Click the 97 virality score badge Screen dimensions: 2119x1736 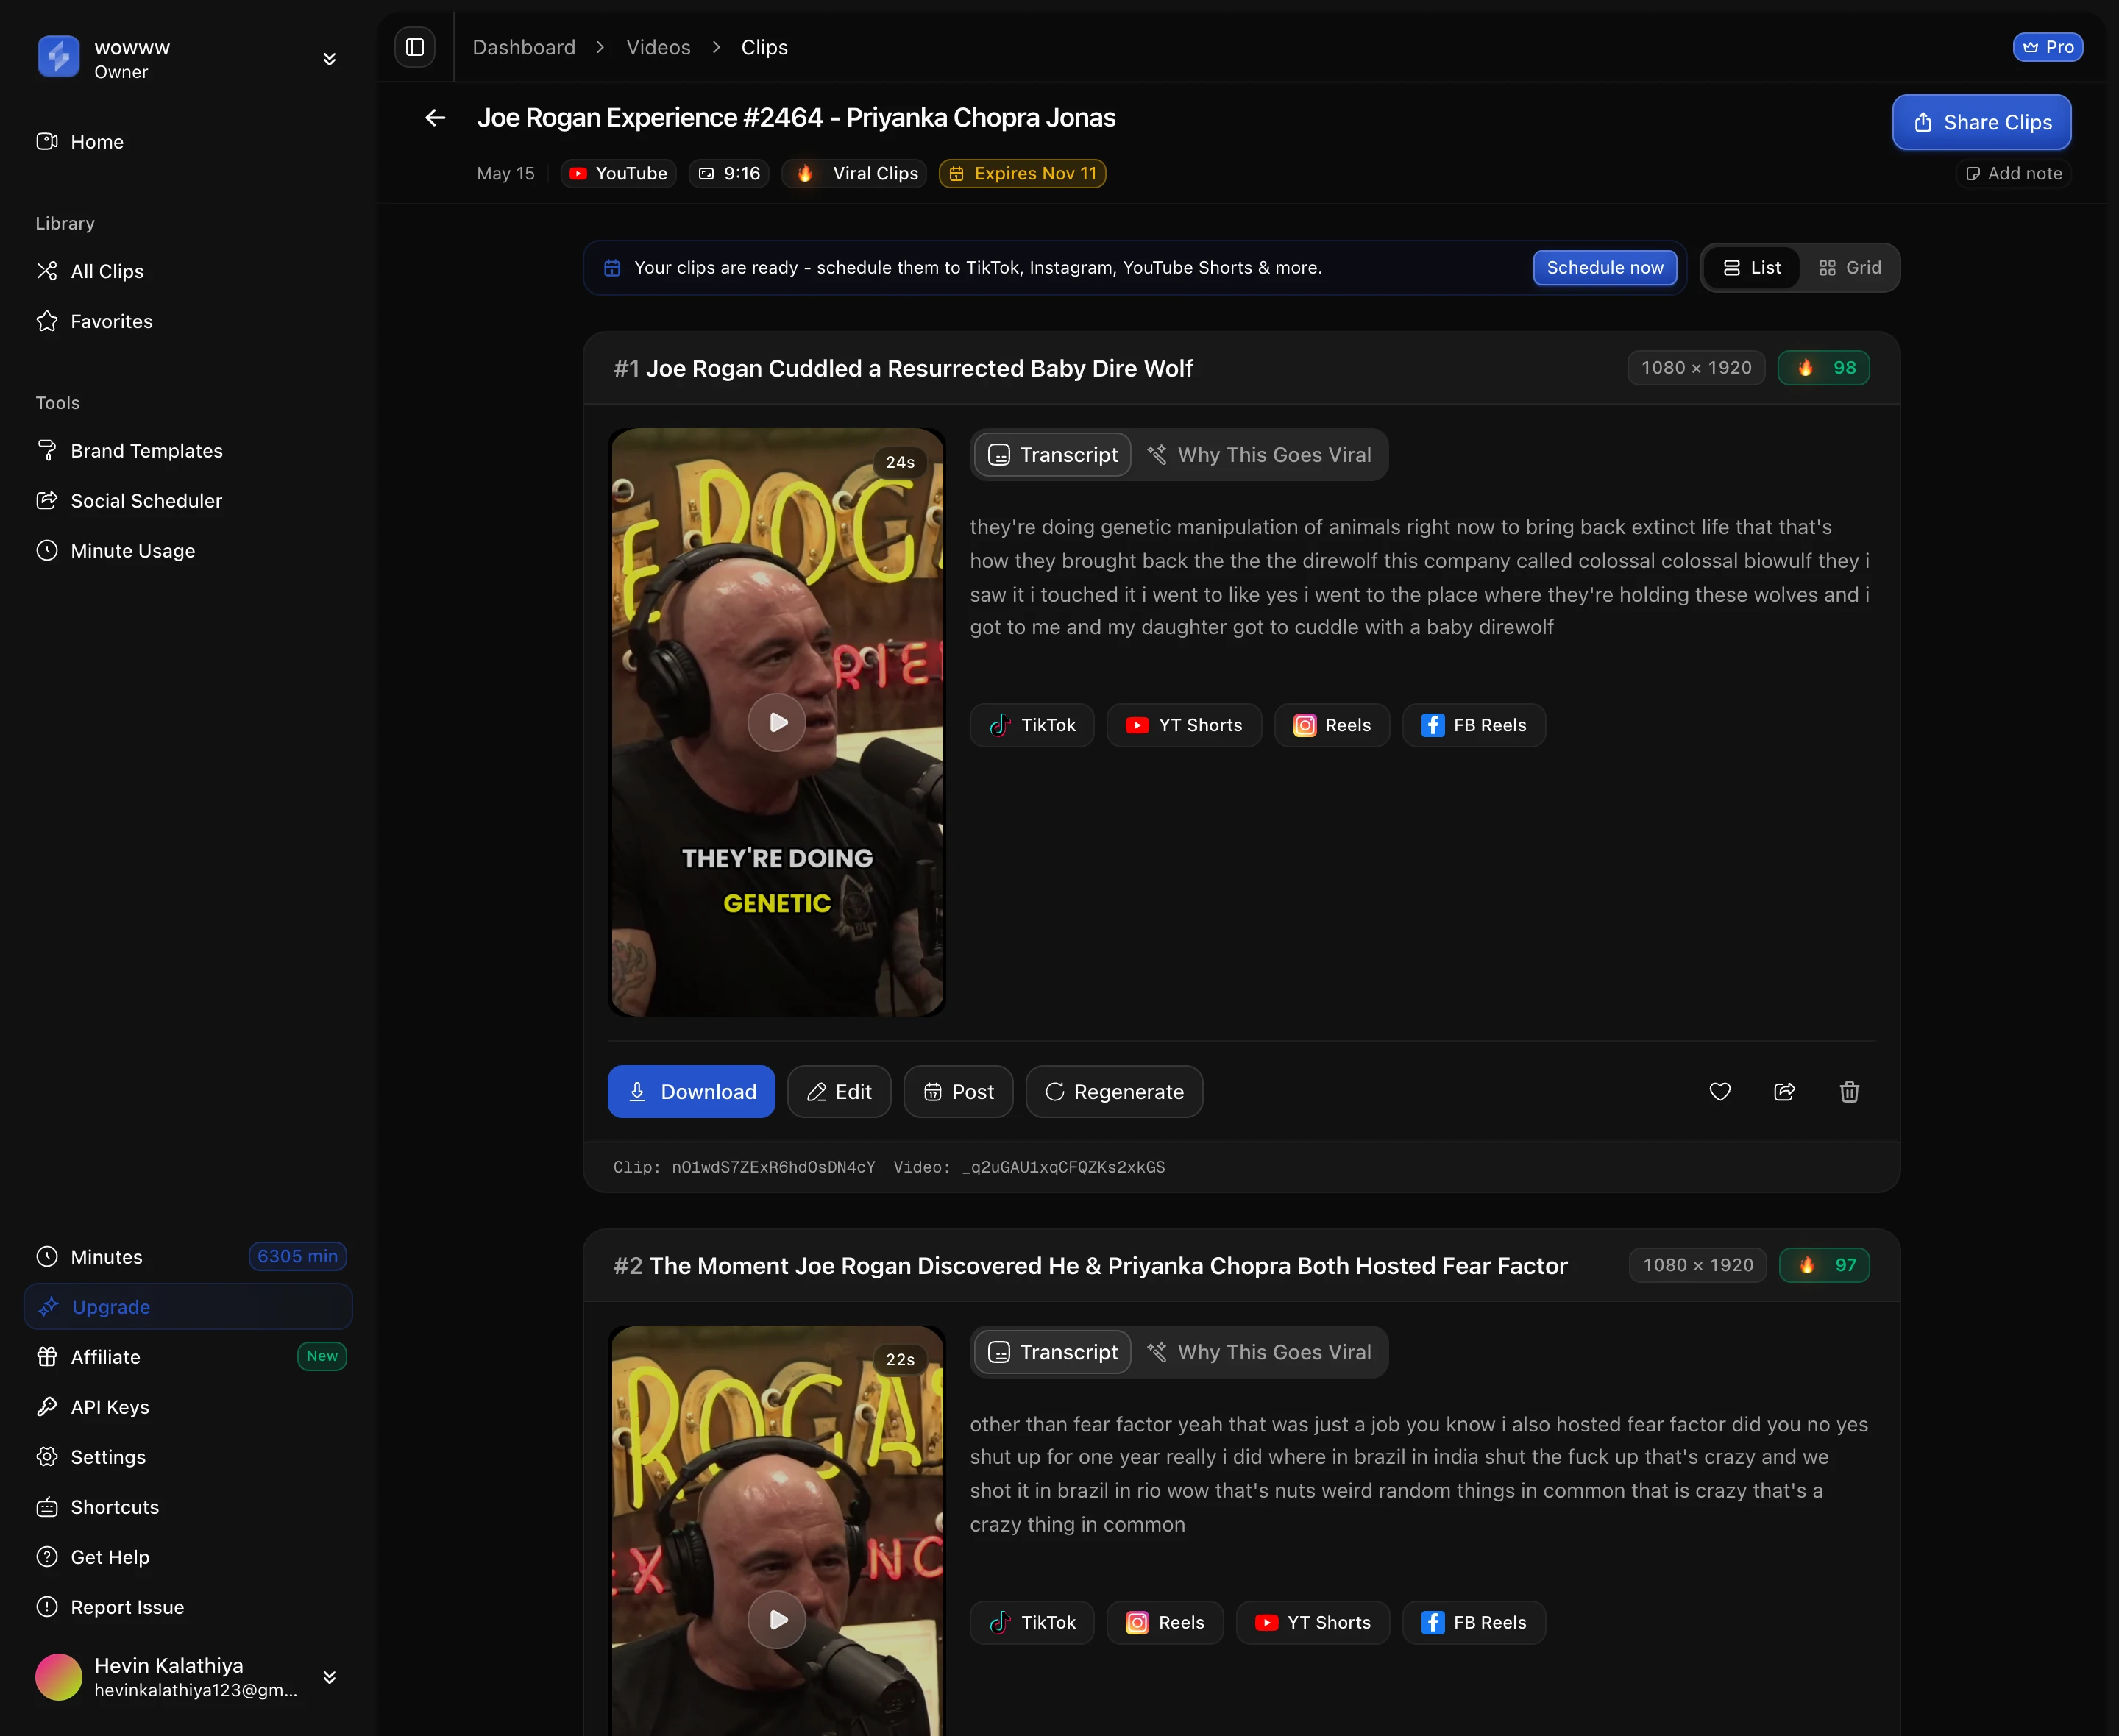point(1825,1265)
